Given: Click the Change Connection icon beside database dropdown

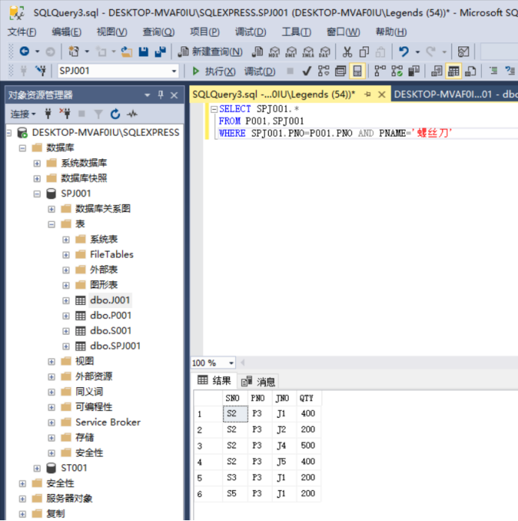Looking at the screenshot, I should pos(41,70).
